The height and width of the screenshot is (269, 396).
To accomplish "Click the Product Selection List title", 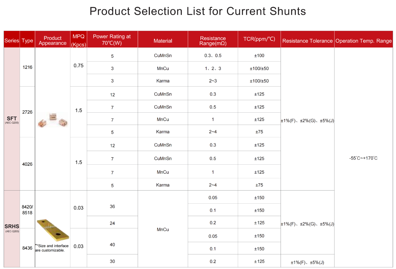I will coord(198,11).
